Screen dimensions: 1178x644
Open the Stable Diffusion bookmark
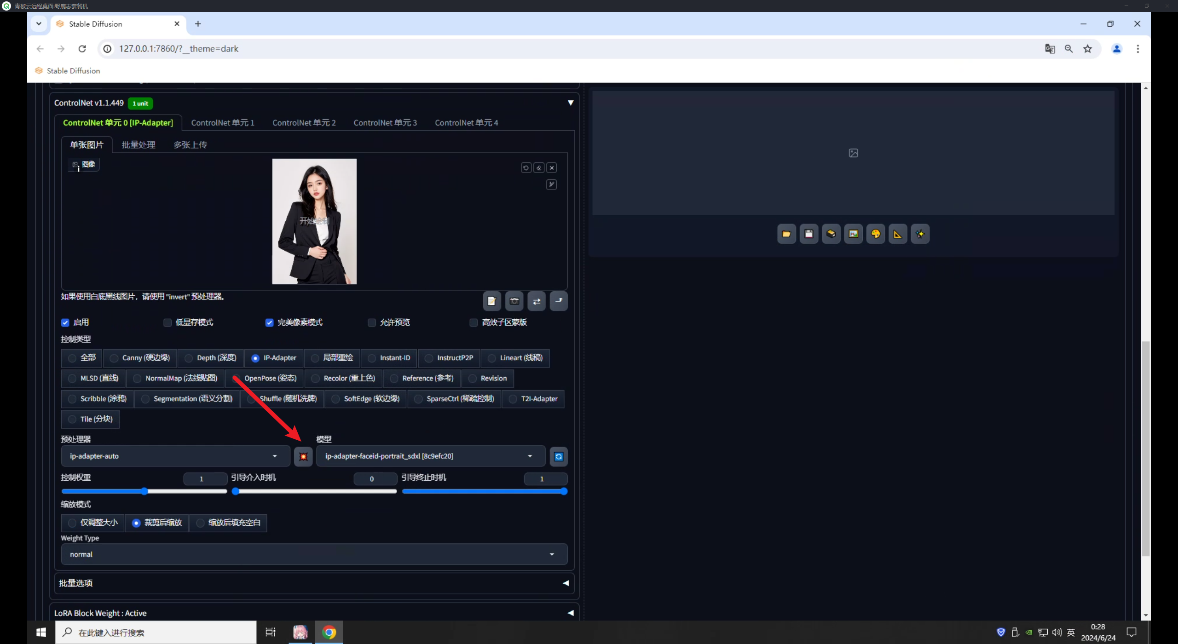(67, 71)
